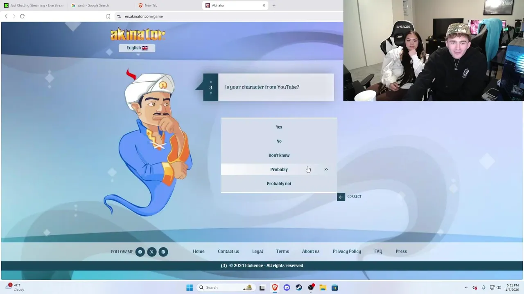Open the Contact us footer link

(x=228, y=252)
